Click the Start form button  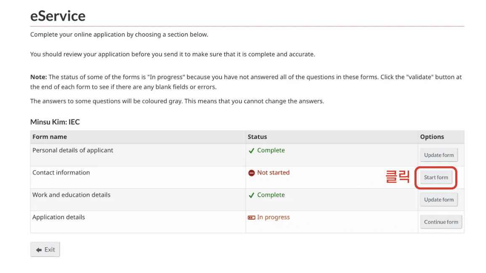click(x=436, y=177)
